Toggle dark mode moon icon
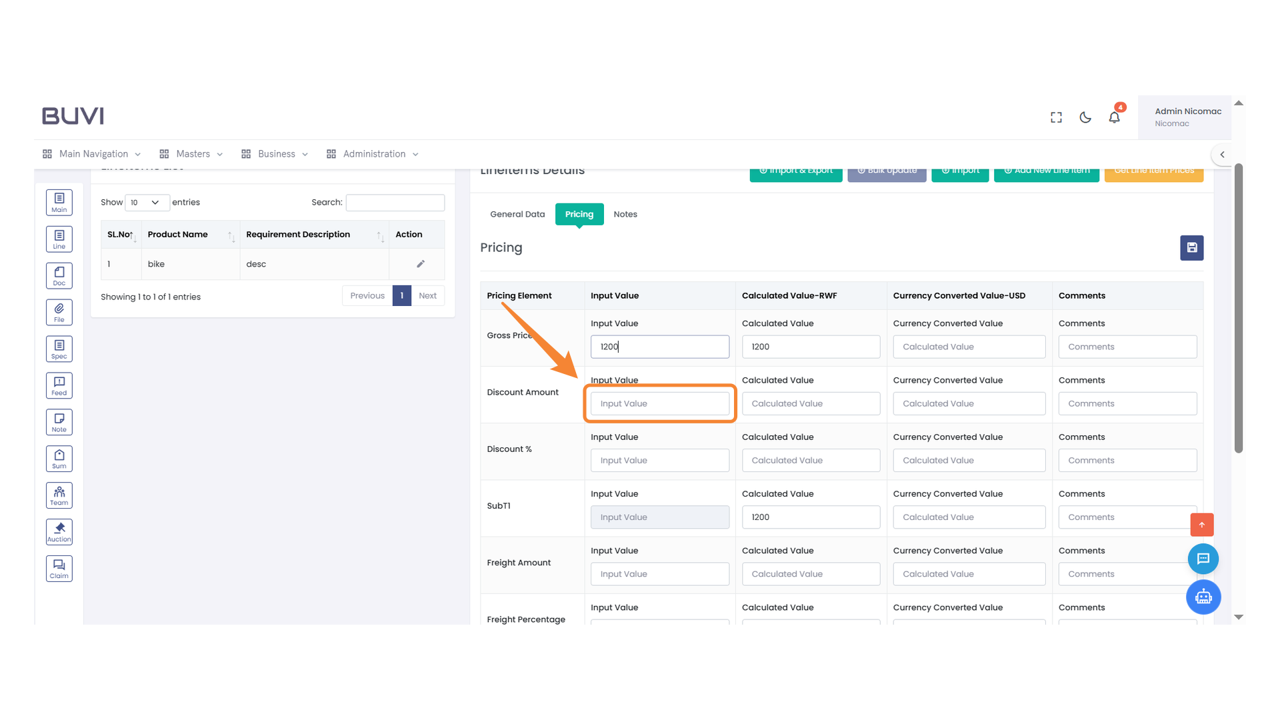This screenshot has width=1280, height=720. click(1085, 117)
